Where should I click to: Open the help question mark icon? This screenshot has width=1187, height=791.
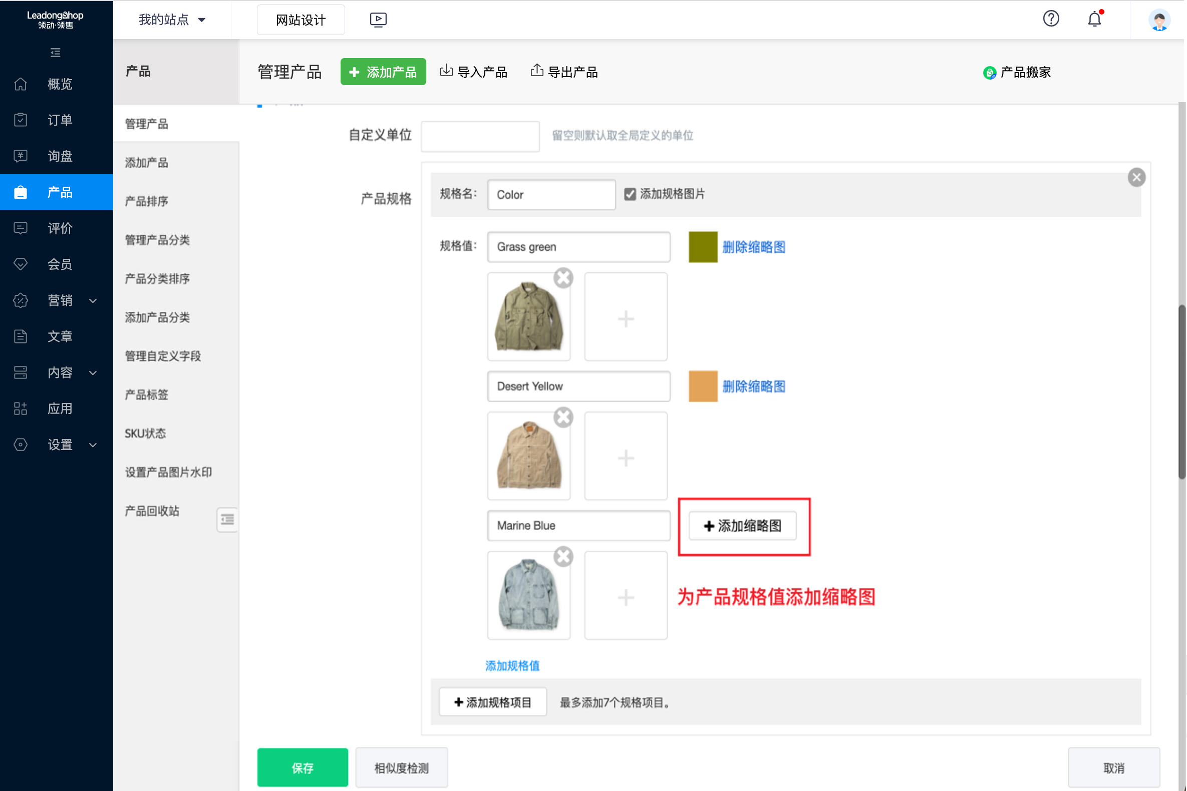[x=1051, y=19]
